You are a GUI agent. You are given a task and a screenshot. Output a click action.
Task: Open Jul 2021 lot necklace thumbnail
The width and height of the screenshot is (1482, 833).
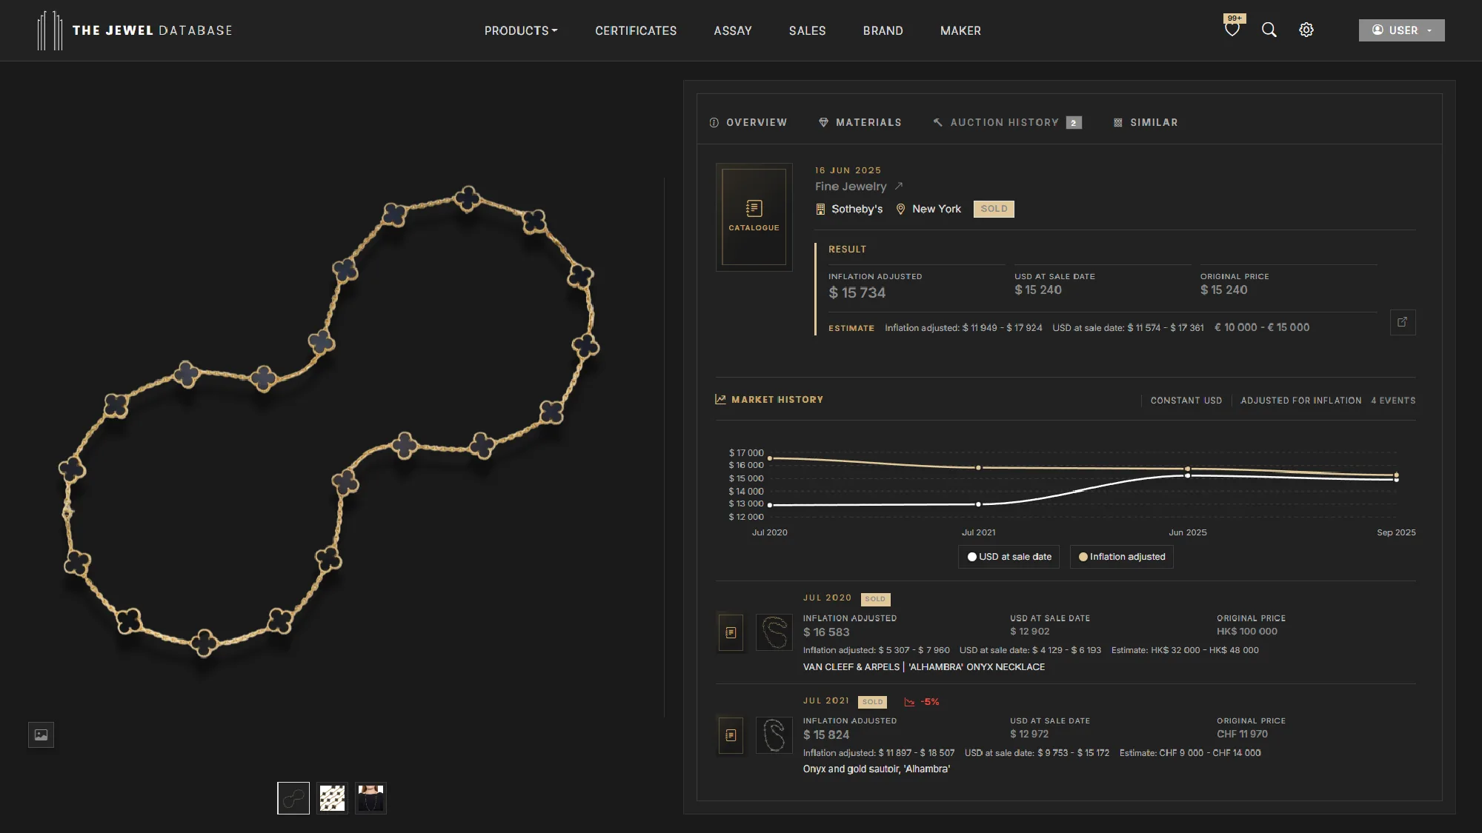774,735
